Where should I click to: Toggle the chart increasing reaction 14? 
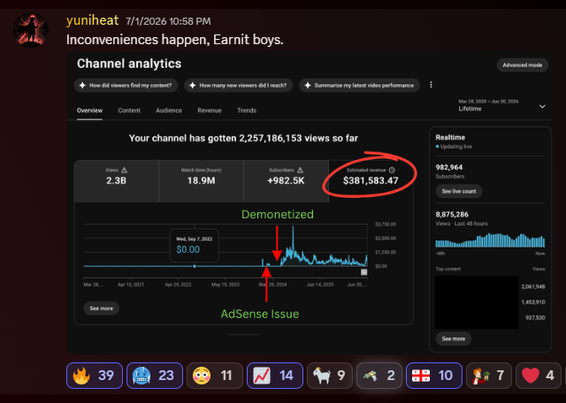(275, 376)
